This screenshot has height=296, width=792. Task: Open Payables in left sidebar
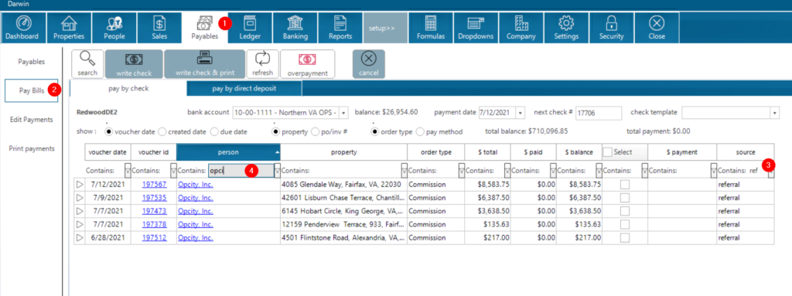tap(31, 62)
